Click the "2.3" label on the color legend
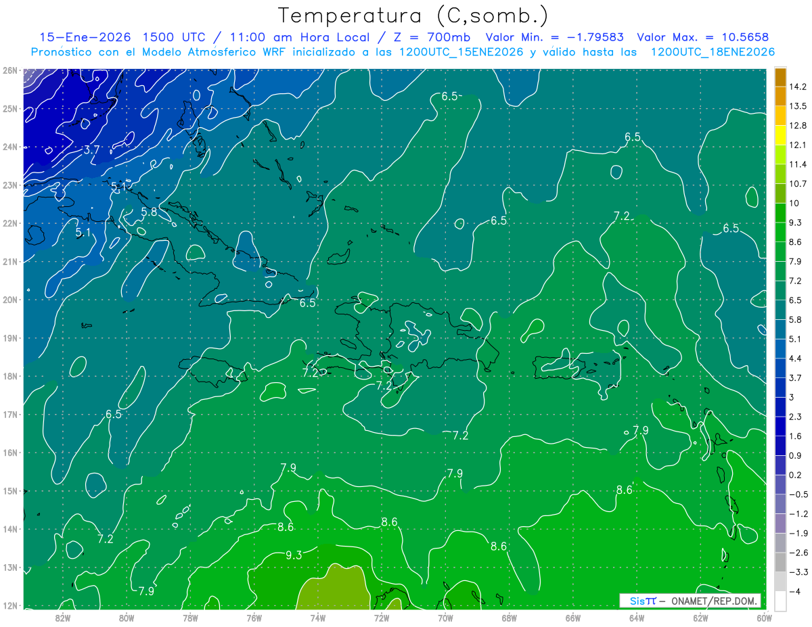The width and height of the screenshot is (812, 627). coord(796,417)
